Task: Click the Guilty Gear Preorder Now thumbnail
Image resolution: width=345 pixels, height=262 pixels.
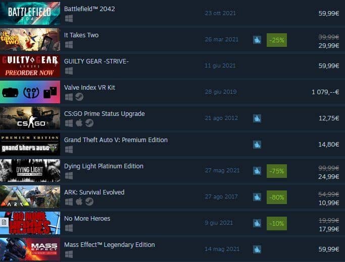Action: pos(30,66)
